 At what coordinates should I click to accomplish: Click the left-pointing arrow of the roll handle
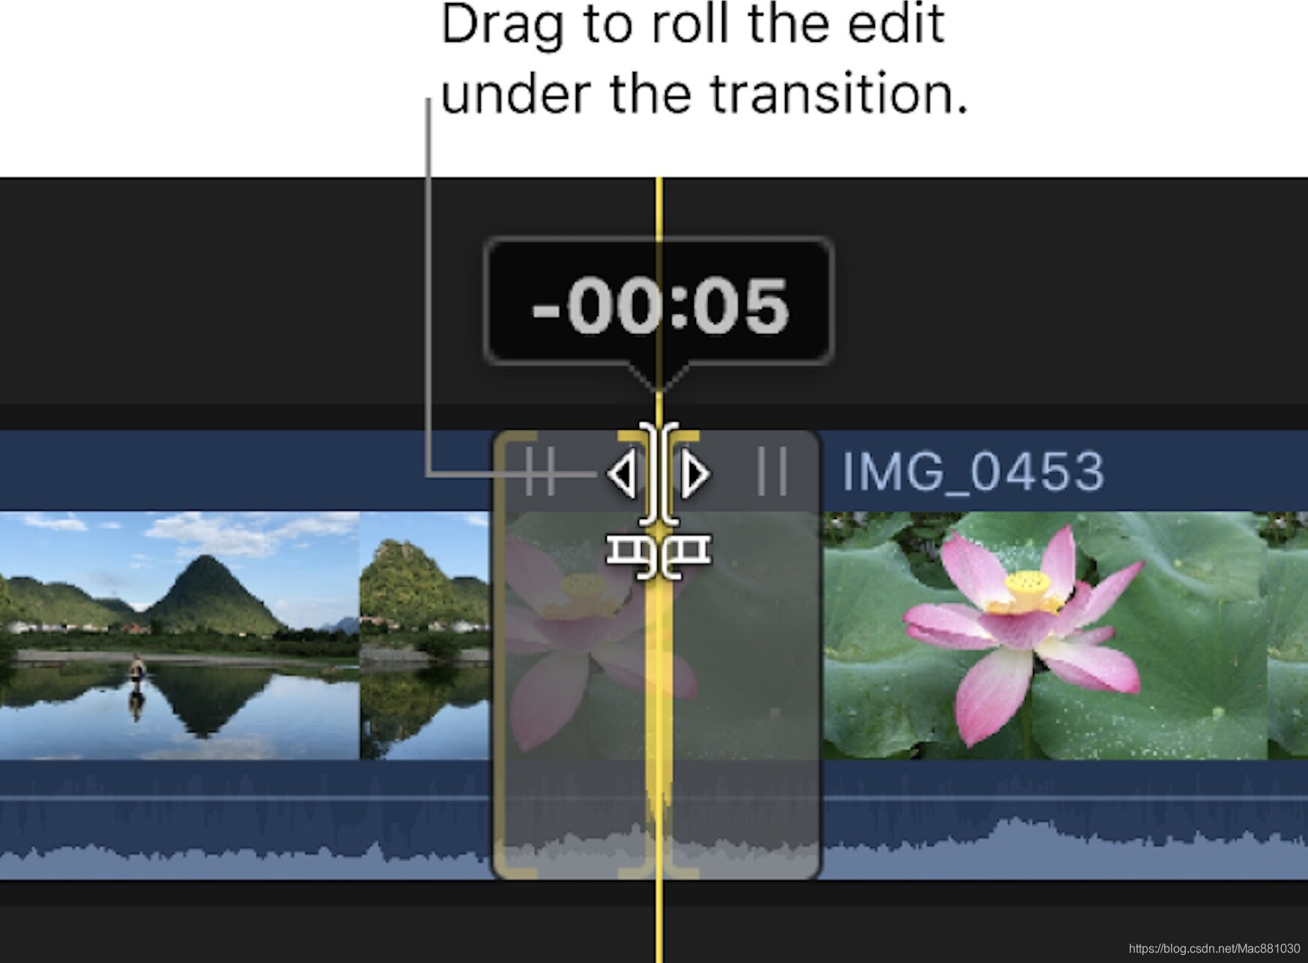point(622,473)
